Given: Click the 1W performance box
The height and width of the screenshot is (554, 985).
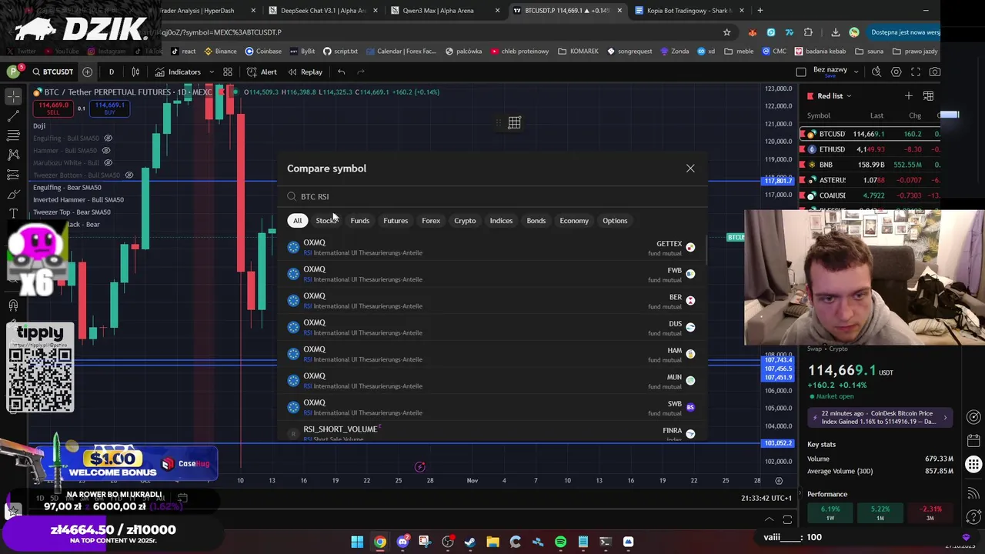Looking at the screenshot, I should tap(830, 513).
